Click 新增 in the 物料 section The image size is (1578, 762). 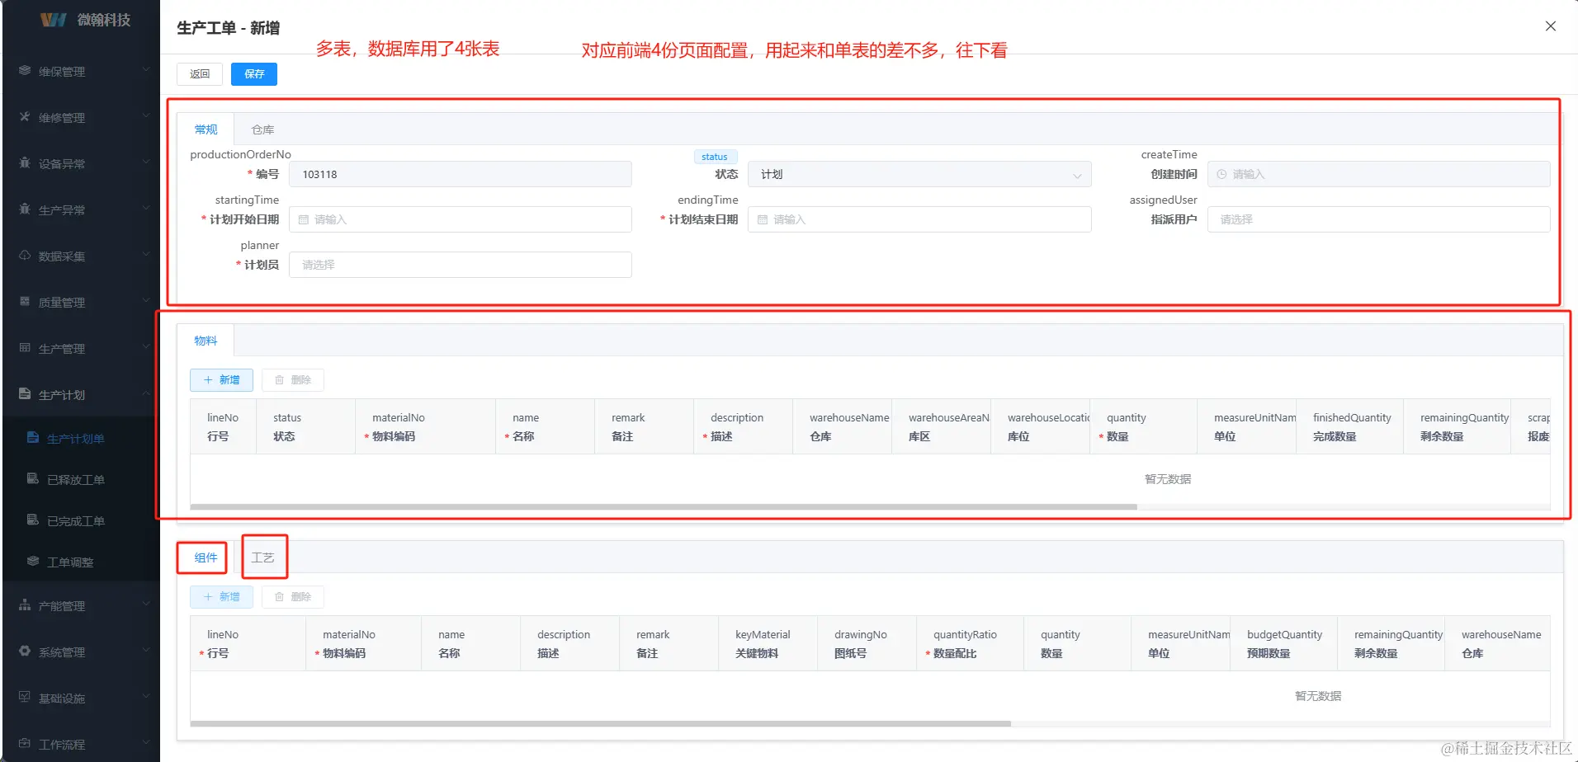(221, 380)
